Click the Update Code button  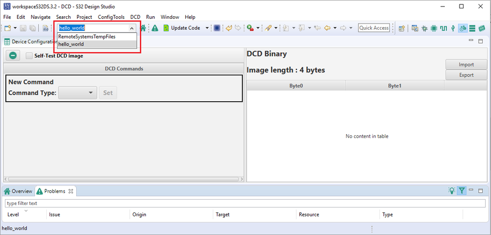click(182, 28)
